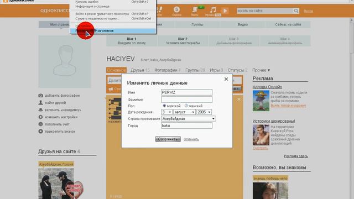Click the 'добавить фотографии' text link
Image resolution: width=354 pixels, height=199 pixels.
(63, 96)
